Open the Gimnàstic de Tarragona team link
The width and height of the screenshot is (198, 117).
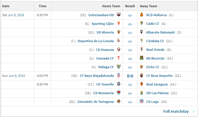pos(95,102)
